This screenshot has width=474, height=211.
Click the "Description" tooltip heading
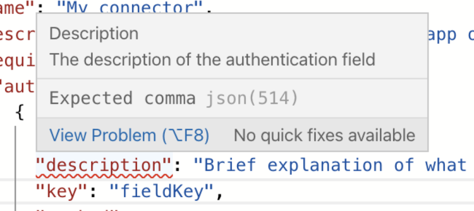[94, 33]
